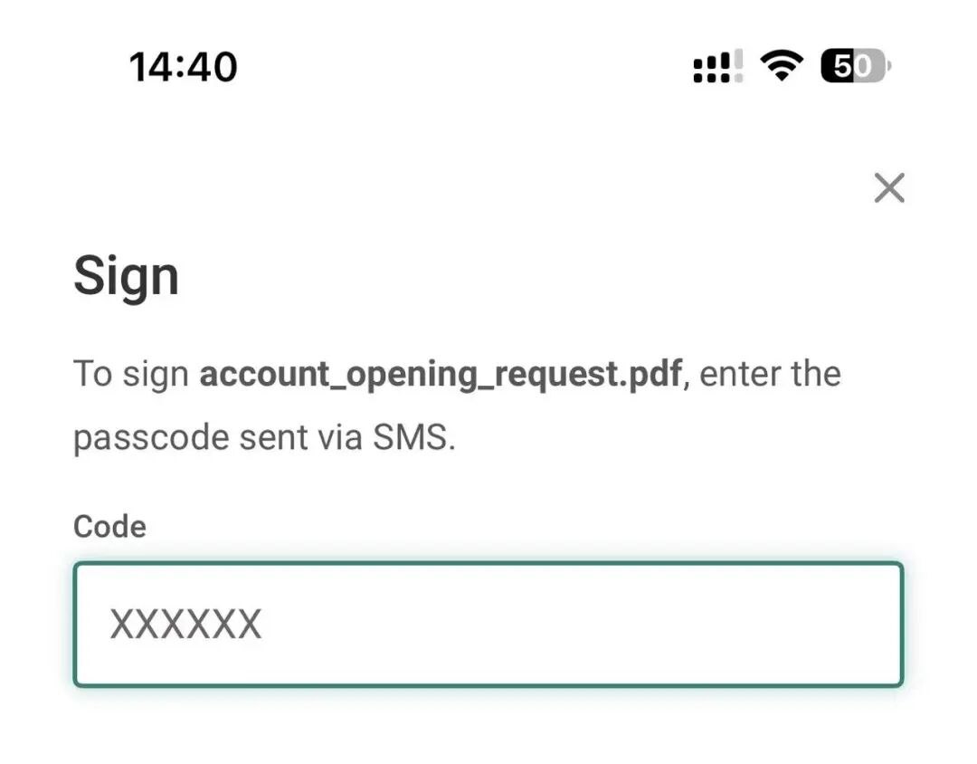Click the words 'enter the' in instructions
Viewport: 977px width, 764px height.
770,374
